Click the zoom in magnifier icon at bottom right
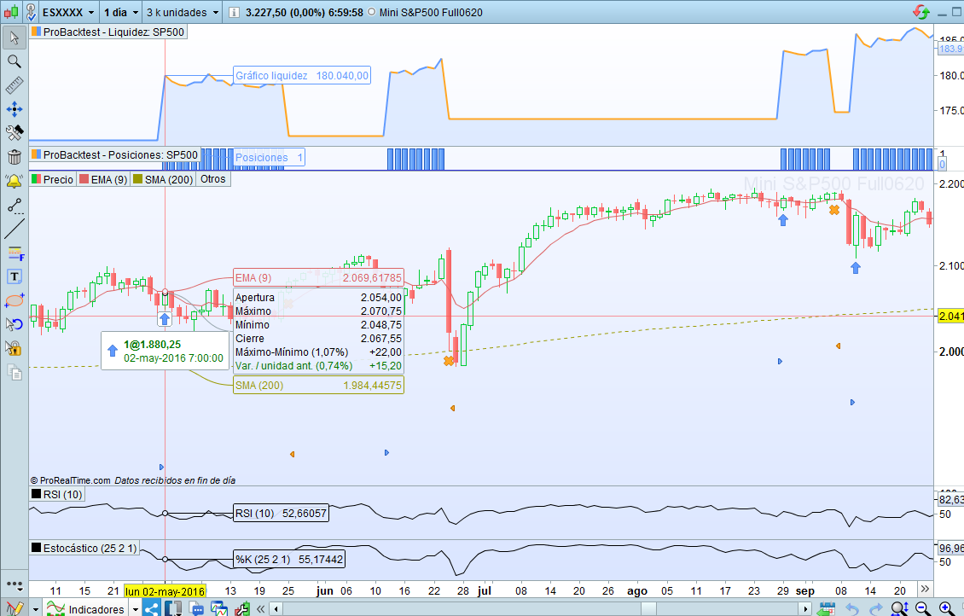The image size is (964, 616). [x=945, y=608]
